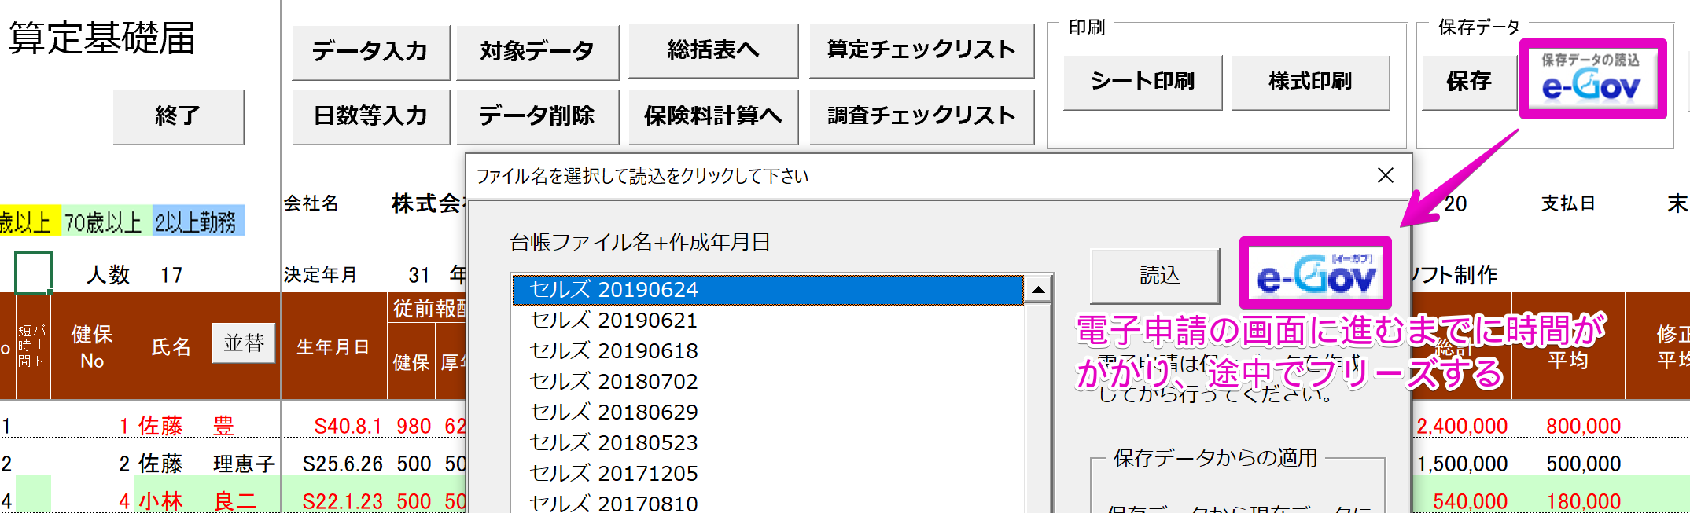Click total cell 2,400,000
Image resolution: width=1690 pixels, height=513 pixels.
point(1462,426)
